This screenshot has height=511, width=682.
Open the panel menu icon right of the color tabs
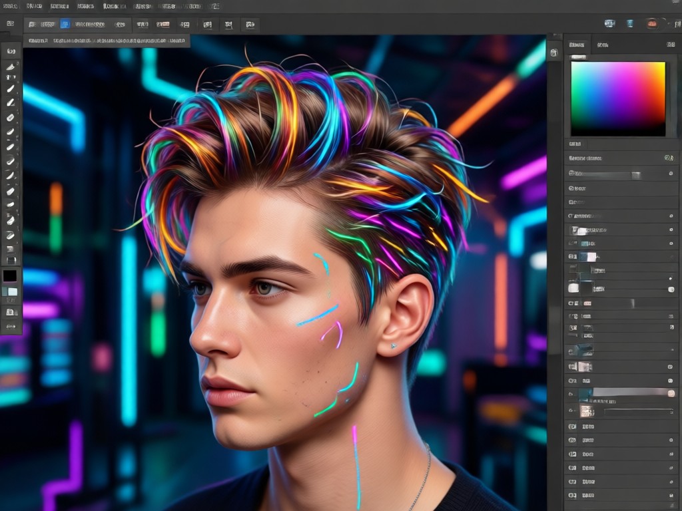coord(671,45)
